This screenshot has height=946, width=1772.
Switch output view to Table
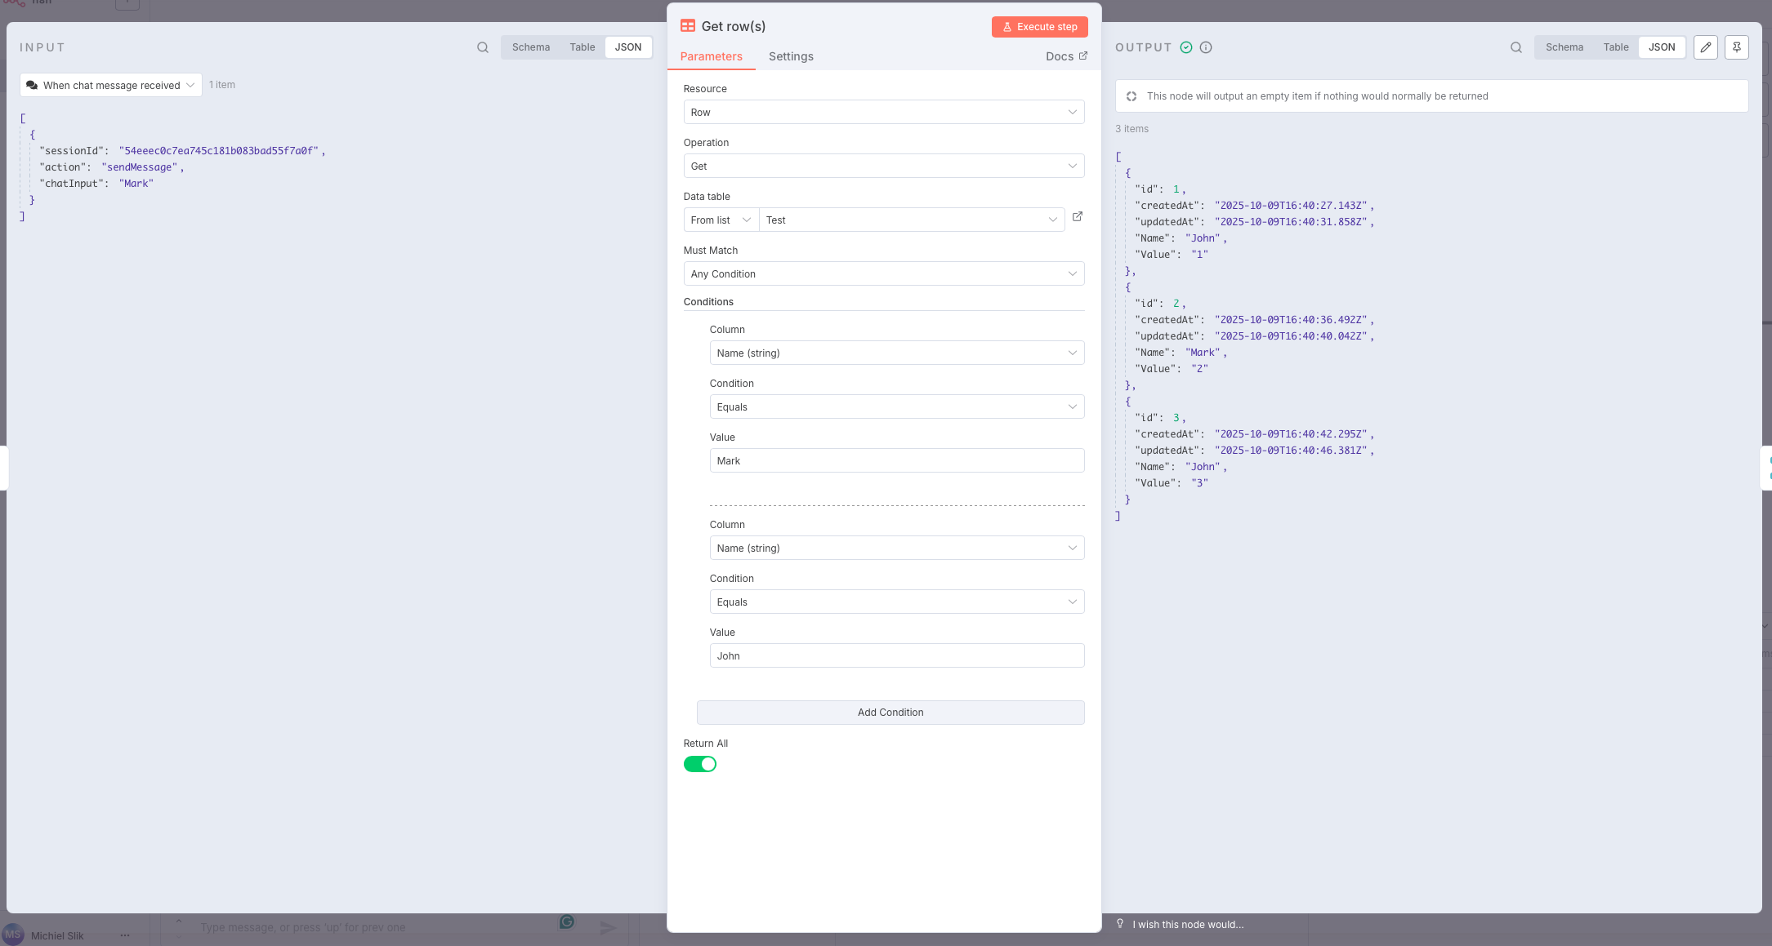point(1615,47)
